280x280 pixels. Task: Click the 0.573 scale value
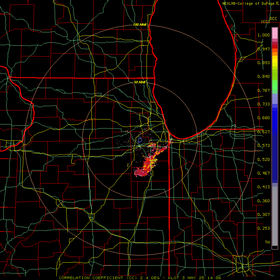(x=264, y=146)
